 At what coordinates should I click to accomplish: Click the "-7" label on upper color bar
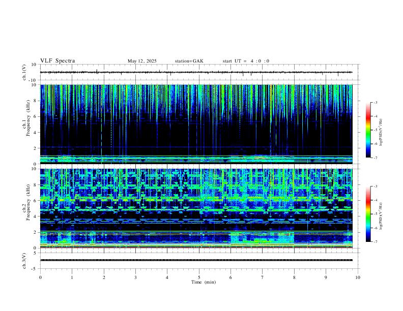coord(375,158)
